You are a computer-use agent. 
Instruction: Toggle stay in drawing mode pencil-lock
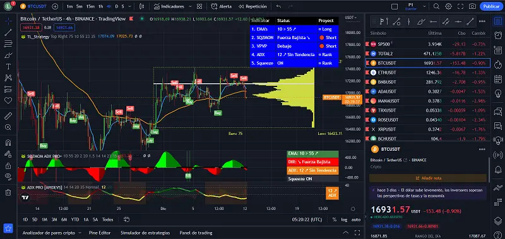pos(8,154)
